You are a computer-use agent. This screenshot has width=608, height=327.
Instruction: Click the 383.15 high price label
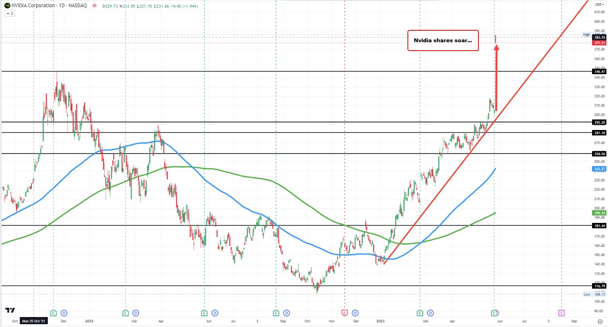point(600,37)
